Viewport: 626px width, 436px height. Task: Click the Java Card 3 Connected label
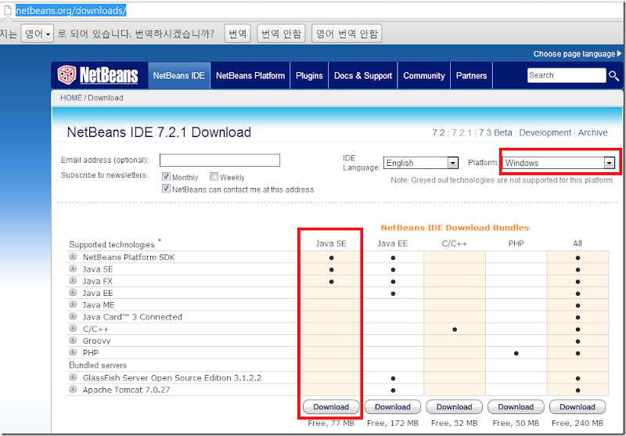tap(132, 317)
